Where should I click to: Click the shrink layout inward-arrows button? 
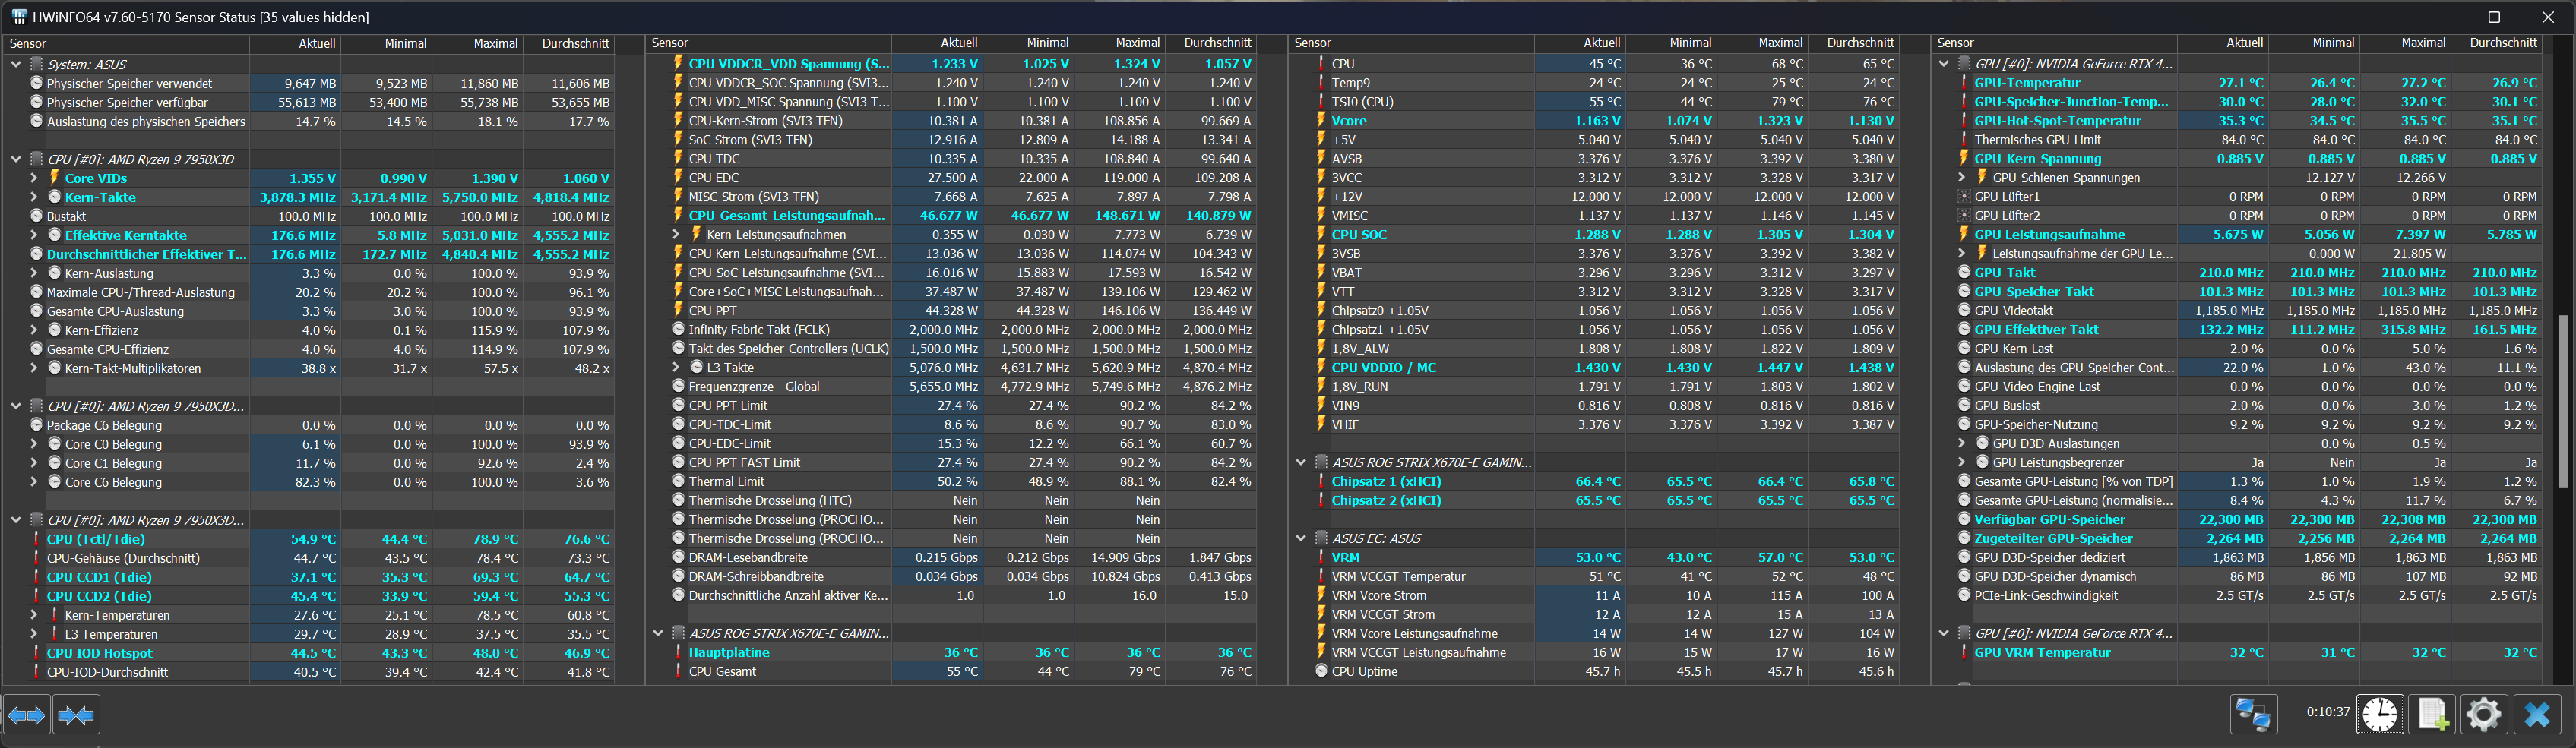click(77, 715)
